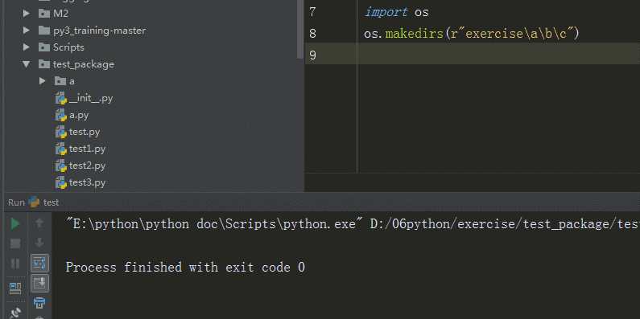Viewport: 640px width, 319px height.
Task: Click the Down the stack trace arrow
Action: point(39,243)
